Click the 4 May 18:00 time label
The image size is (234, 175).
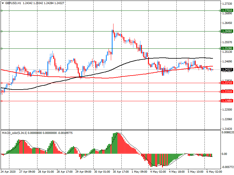coord(177,172)
